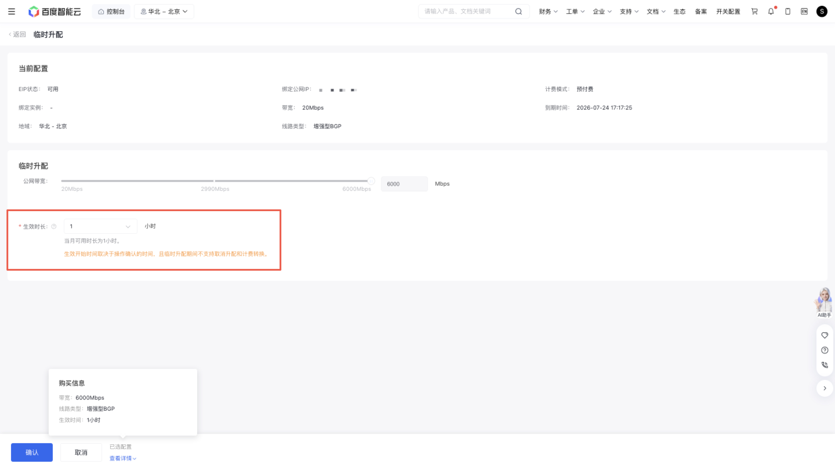Switch language with EN icon

[x=804, y=12]
